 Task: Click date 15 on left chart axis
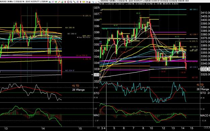(80, 129)
